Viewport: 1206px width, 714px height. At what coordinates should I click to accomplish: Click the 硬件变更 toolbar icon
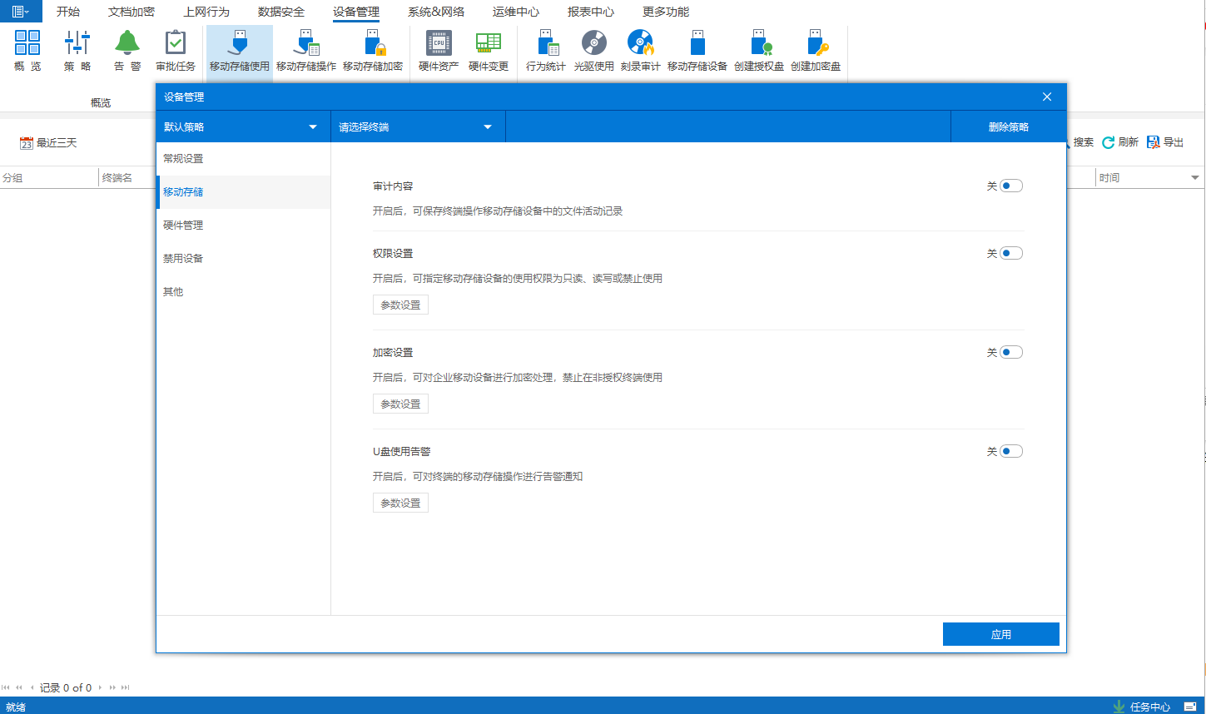coord(488,43)
